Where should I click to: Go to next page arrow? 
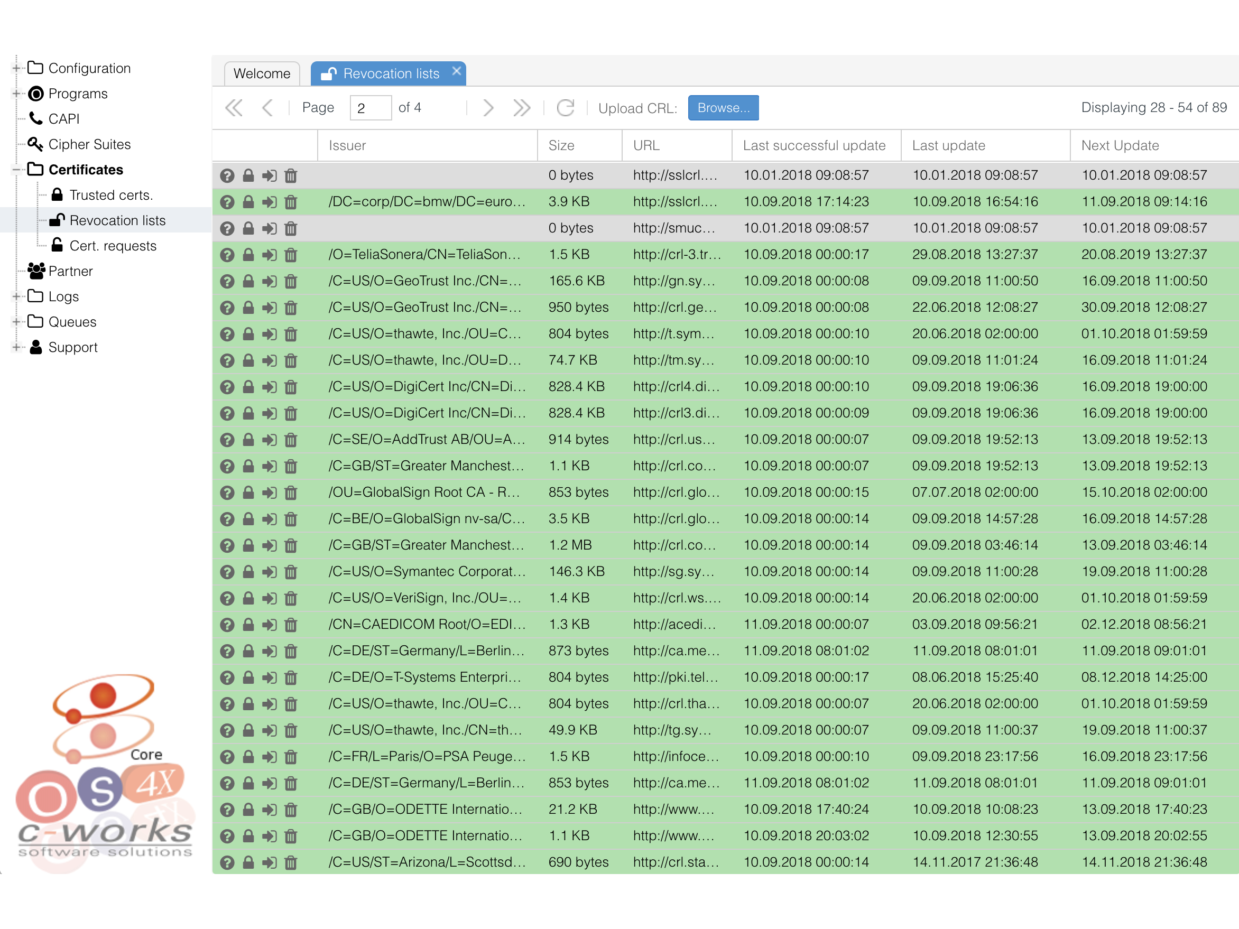(488, 107)
